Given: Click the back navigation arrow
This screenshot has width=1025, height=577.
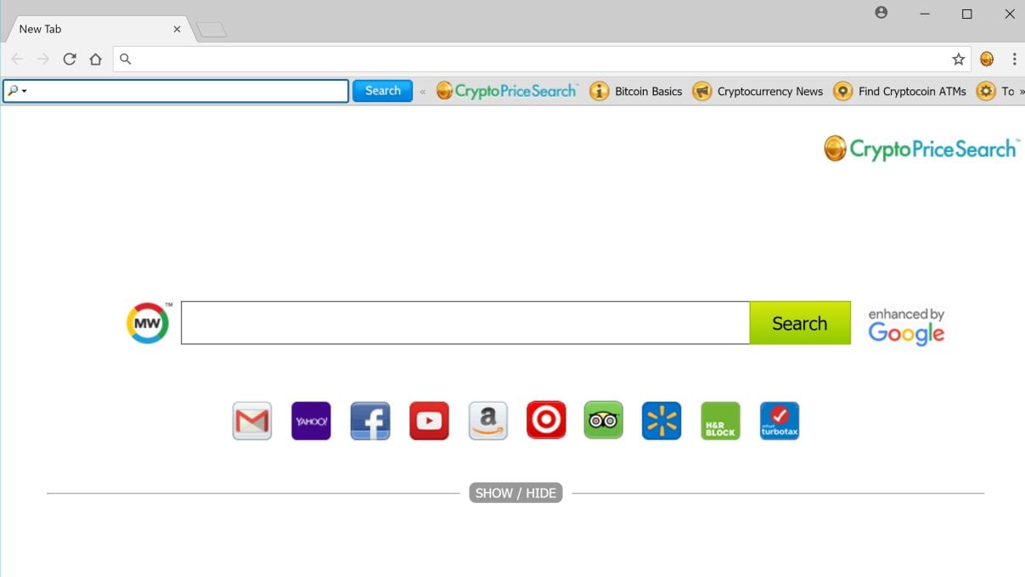Looking at the screenshot, I should coord(18,59).
